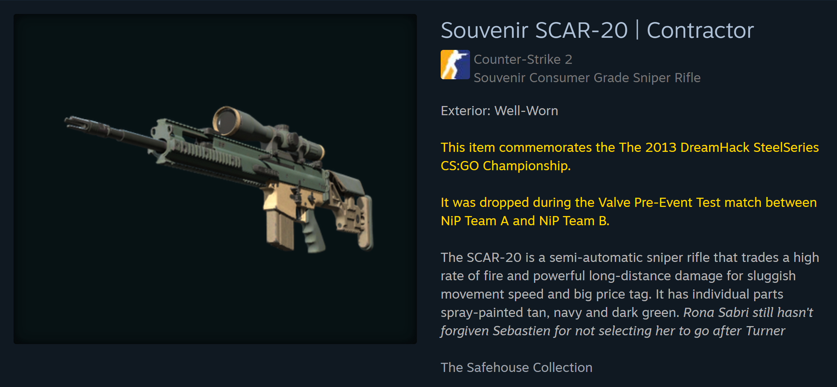This screenshot has height=387, width=837.
Task: Click the spray-painted tan, navy text line
Action: pyautogui.click(x=561, y=313)
